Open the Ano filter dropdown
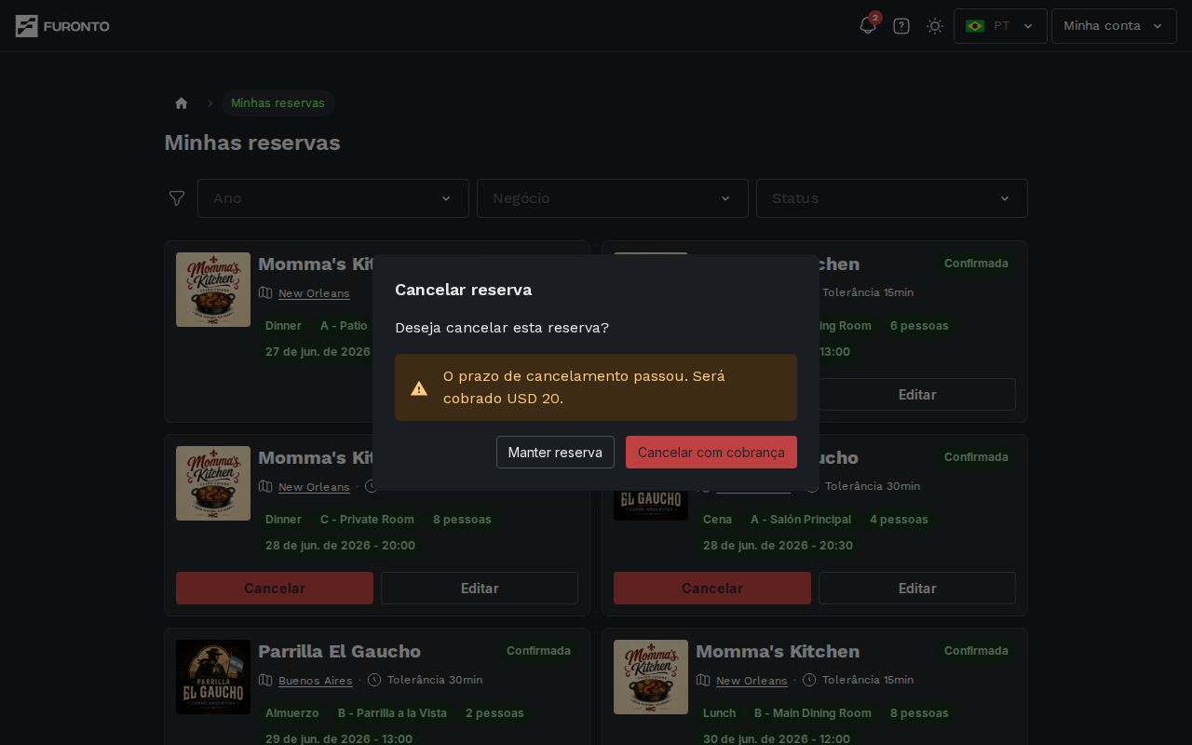The image size is (1192, 745). 333,198
